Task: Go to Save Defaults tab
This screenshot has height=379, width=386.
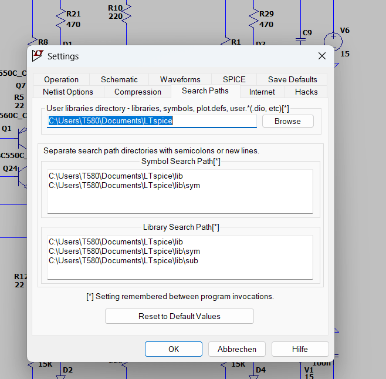Action: click(292, 79)
